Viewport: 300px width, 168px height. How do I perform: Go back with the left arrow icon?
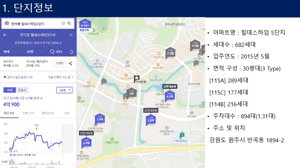click(x=5, y=35)
